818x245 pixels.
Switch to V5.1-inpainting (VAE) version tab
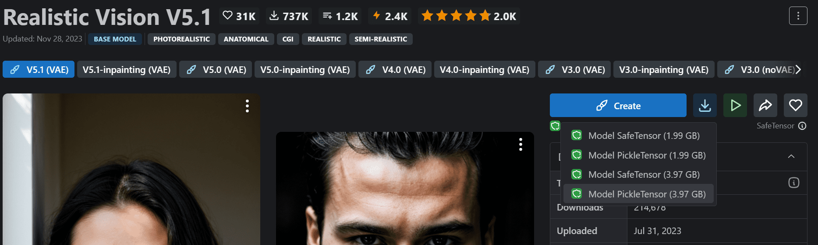click(127, 69)
